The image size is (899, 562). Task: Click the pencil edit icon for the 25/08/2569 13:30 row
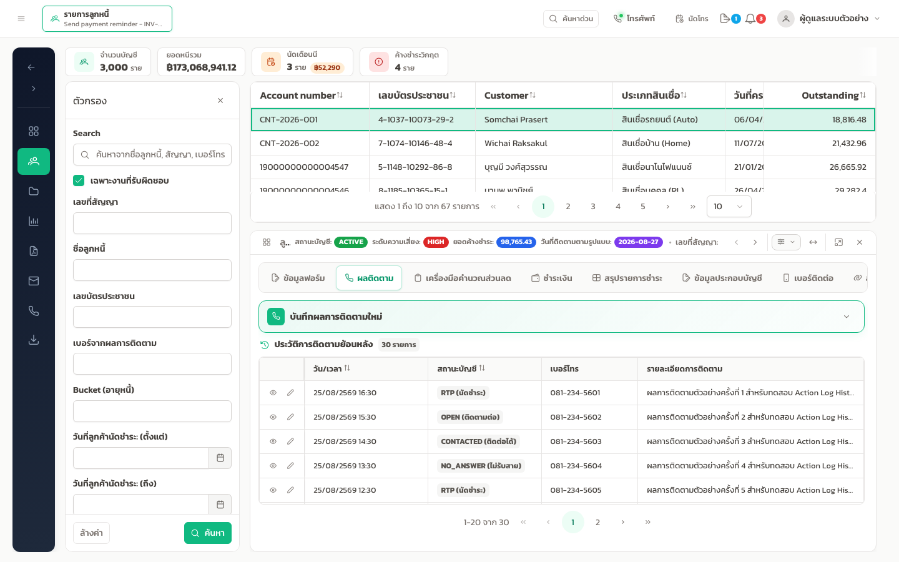290,466
